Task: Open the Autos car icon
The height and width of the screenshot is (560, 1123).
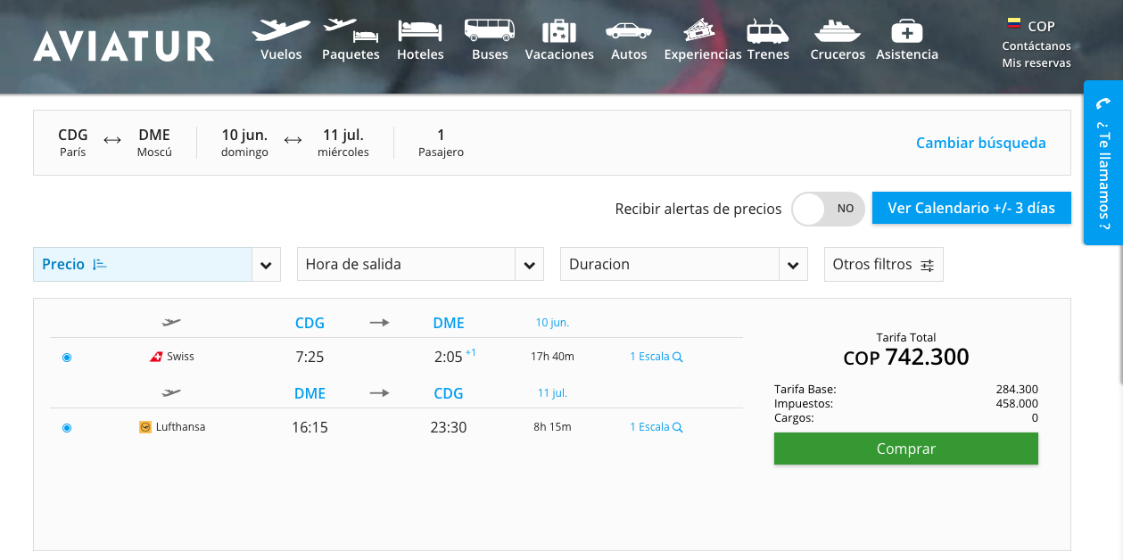Action: point(629,31)
